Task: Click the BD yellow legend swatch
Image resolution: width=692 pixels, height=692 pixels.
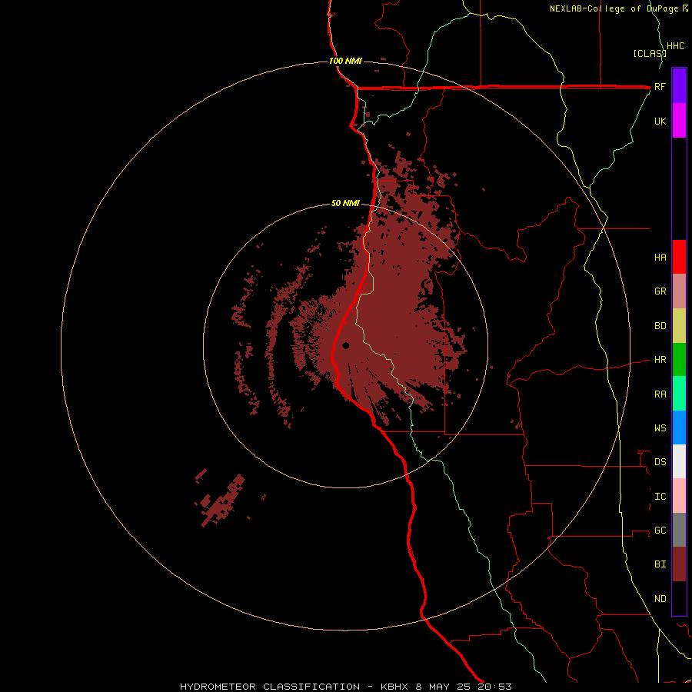Action: [679, 326]
